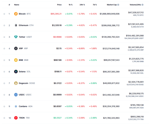The height and width of the screenshot is (125, 149).
Task: Click Ethereum market cap $399,958,286,772
Action: click(x=110, y=25)
